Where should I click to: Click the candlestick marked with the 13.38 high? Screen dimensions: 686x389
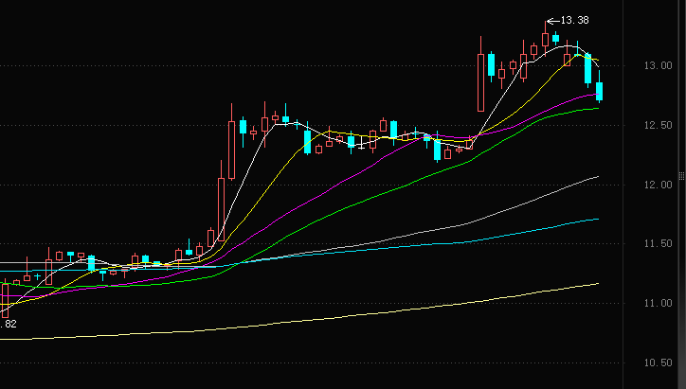[x=545, y=40]
